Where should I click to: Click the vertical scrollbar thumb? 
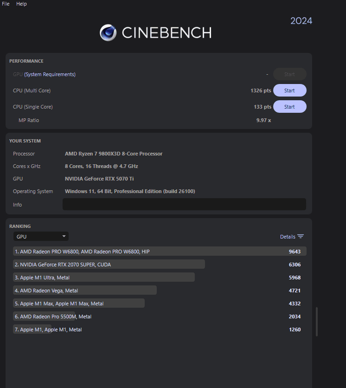(x=317, y=322)
